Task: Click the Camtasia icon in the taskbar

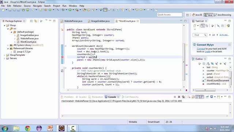Action: click(x=73, y=128)
